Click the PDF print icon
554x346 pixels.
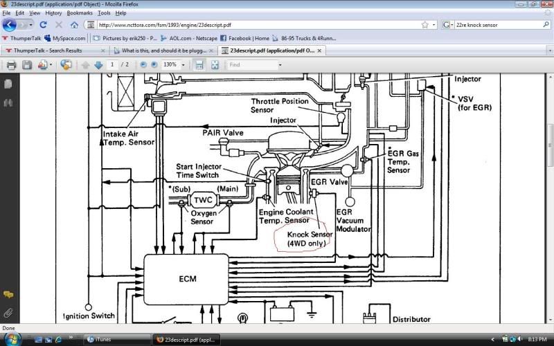[10, 64]
